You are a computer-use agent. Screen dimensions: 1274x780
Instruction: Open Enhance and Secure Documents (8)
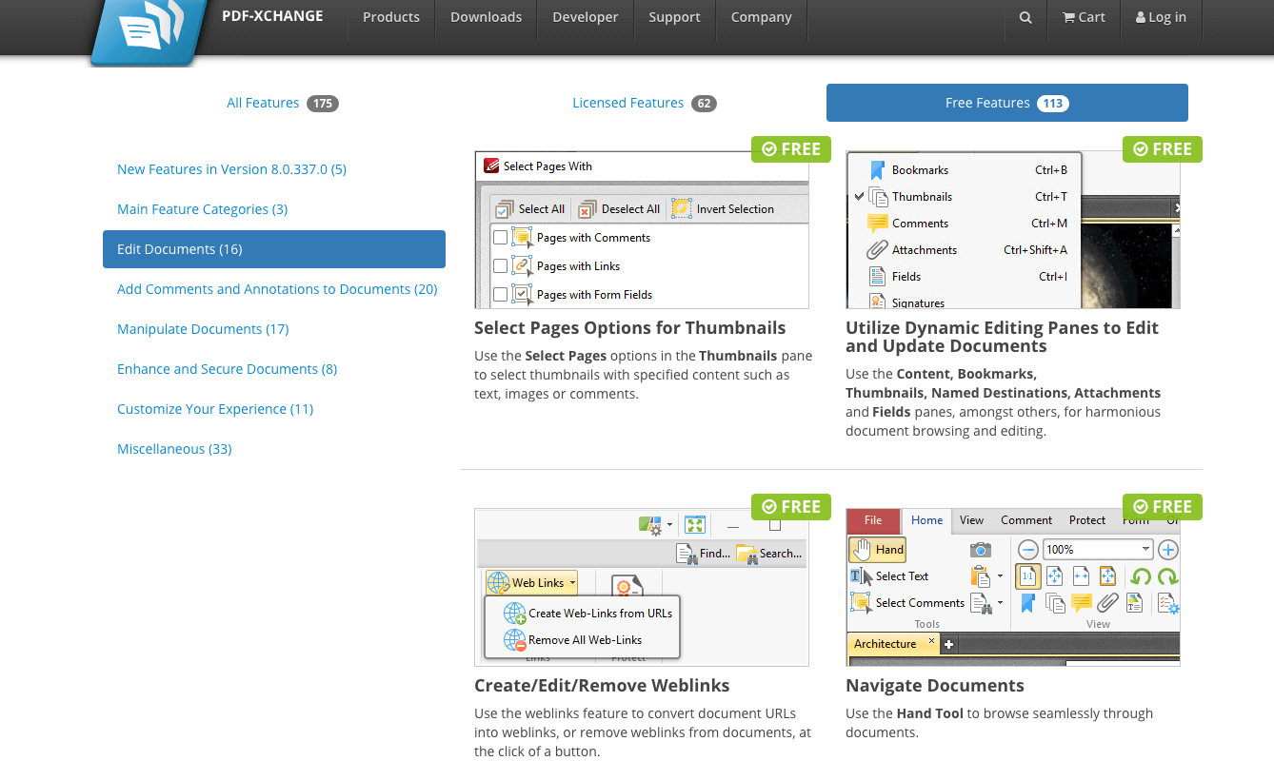227,369
